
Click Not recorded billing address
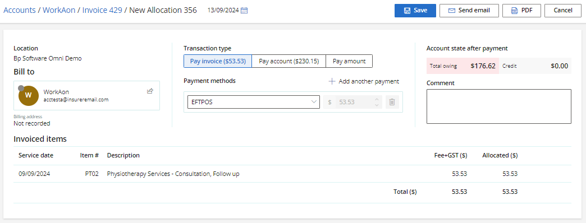pos(32,123)
